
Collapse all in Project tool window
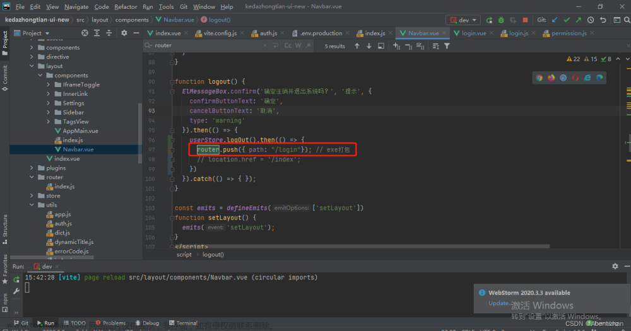pos(109,33)
